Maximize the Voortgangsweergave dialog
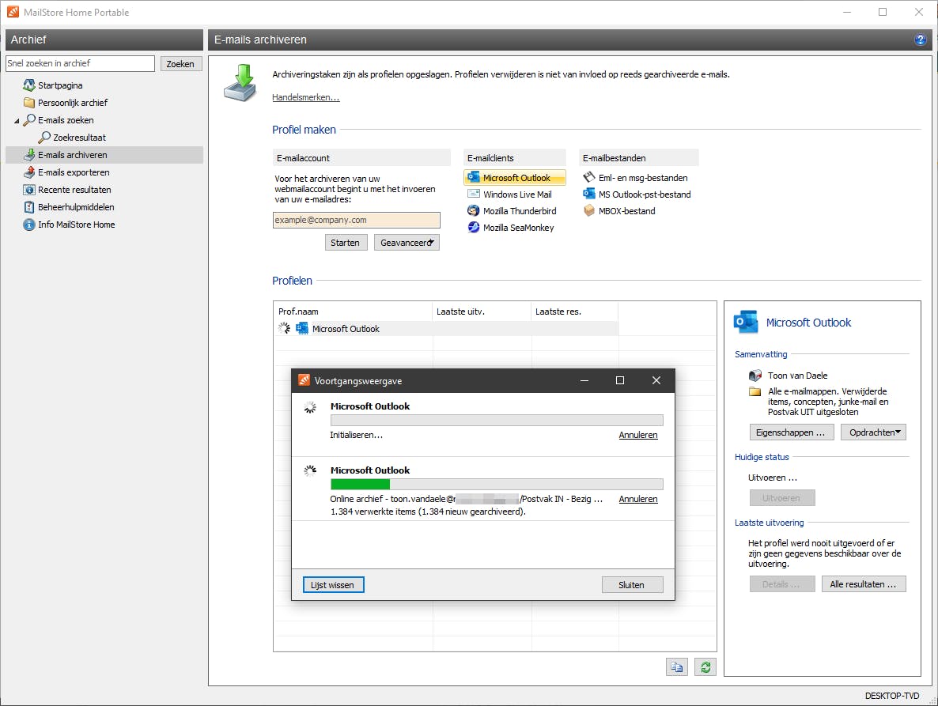This screenshot has width=938, height=706. click(x=620, y=380)
